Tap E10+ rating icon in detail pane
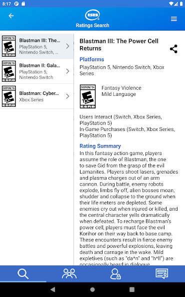185x297 pixels. point(88,96)
